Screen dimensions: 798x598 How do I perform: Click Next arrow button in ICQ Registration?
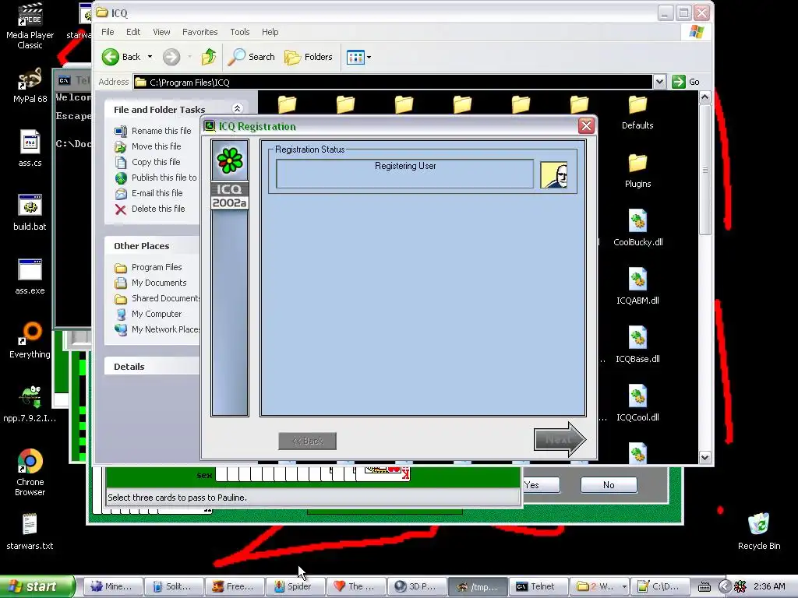(x=560, y=439)
